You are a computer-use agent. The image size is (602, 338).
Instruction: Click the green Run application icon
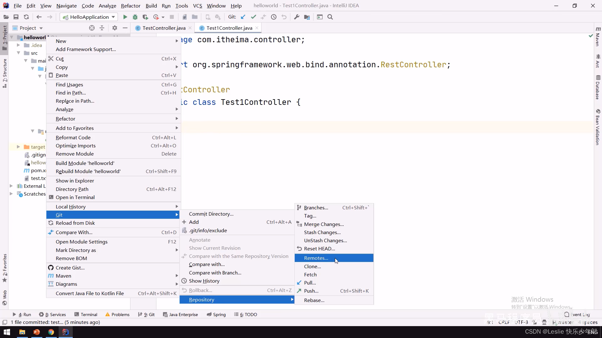coord(125,17)
